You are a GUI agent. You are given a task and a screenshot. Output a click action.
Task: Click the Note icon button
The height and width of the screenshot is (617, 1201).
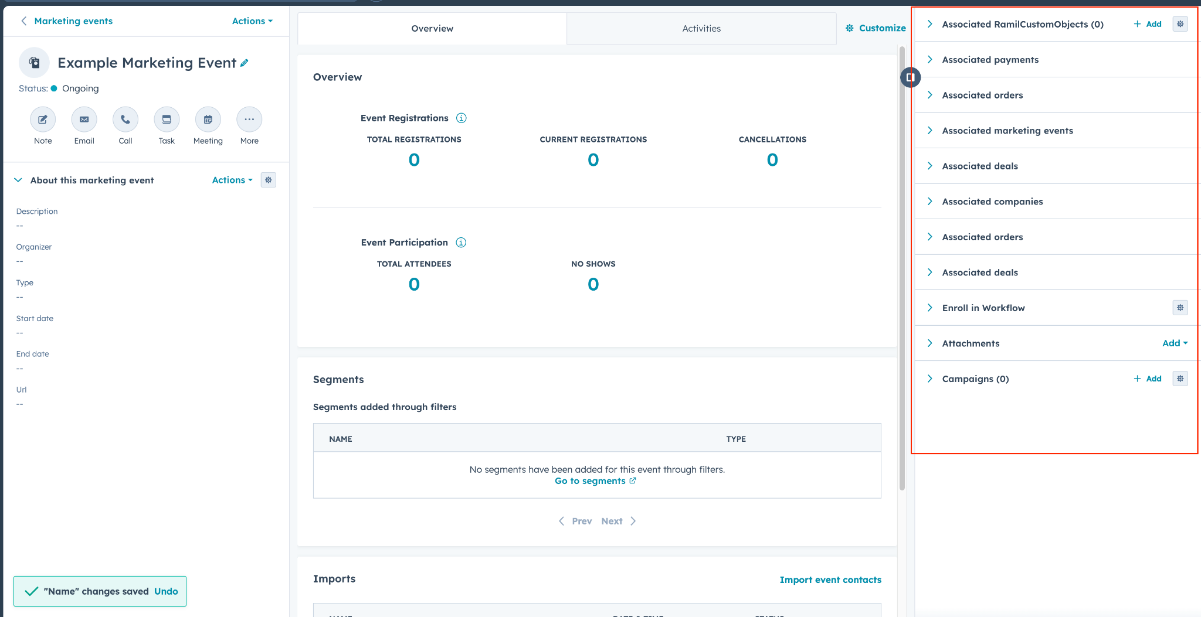[43, 120]
